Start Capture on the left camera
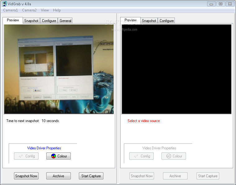The image size is (236, 185). 91,176
